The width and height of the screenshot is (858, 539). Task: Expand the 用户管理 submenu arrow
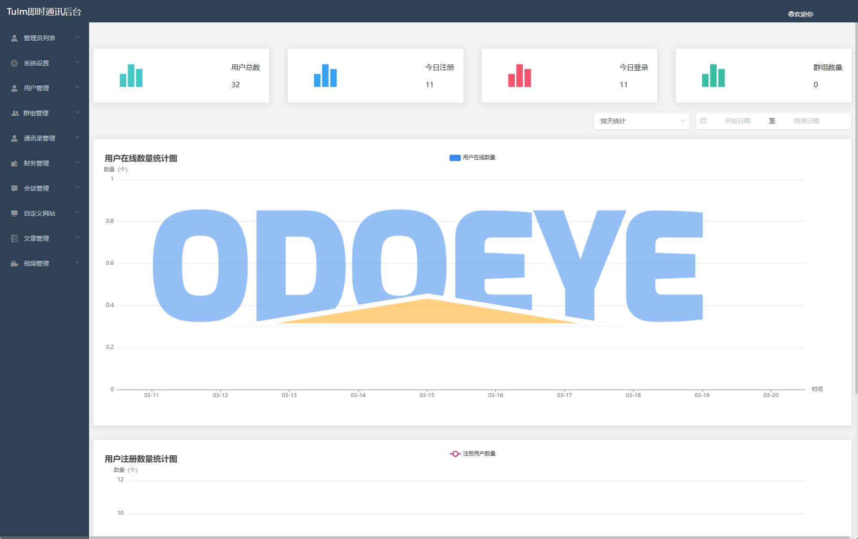[77, 88]
